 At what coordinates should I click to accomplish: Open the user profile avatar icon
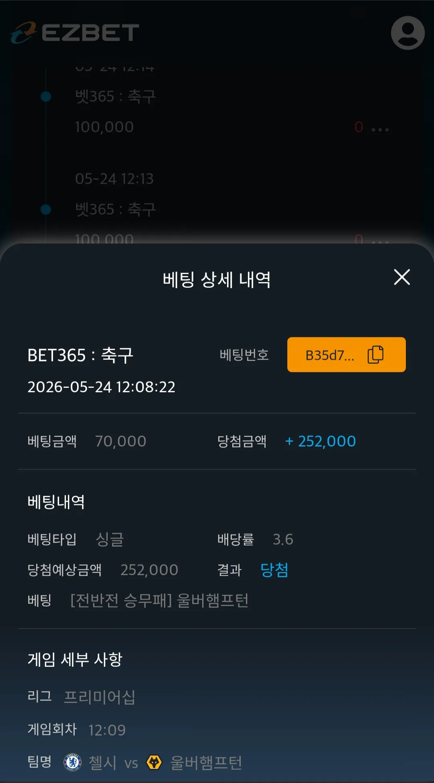pos(407,33)
